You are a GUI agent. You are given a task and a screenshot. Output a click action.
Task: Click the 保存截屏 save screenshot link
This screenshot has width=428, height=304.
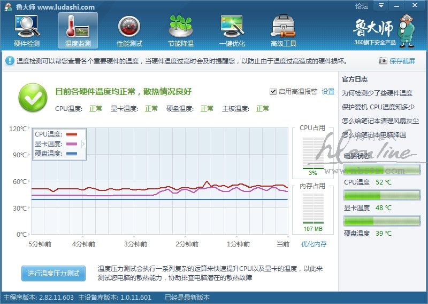[x=402, y=61]
